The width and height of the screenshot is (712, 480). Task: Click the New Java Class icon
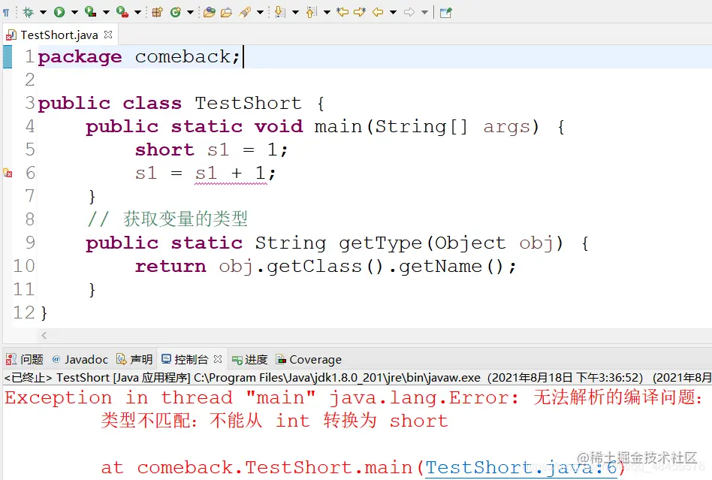click(176, 12)
